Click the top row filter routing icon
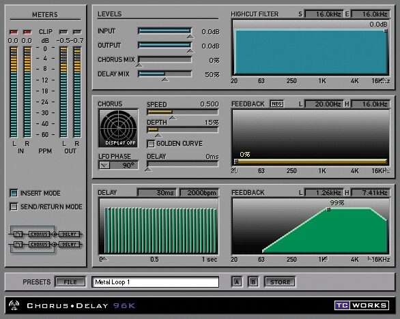This screenshot has height=319, width=400. 18,234
